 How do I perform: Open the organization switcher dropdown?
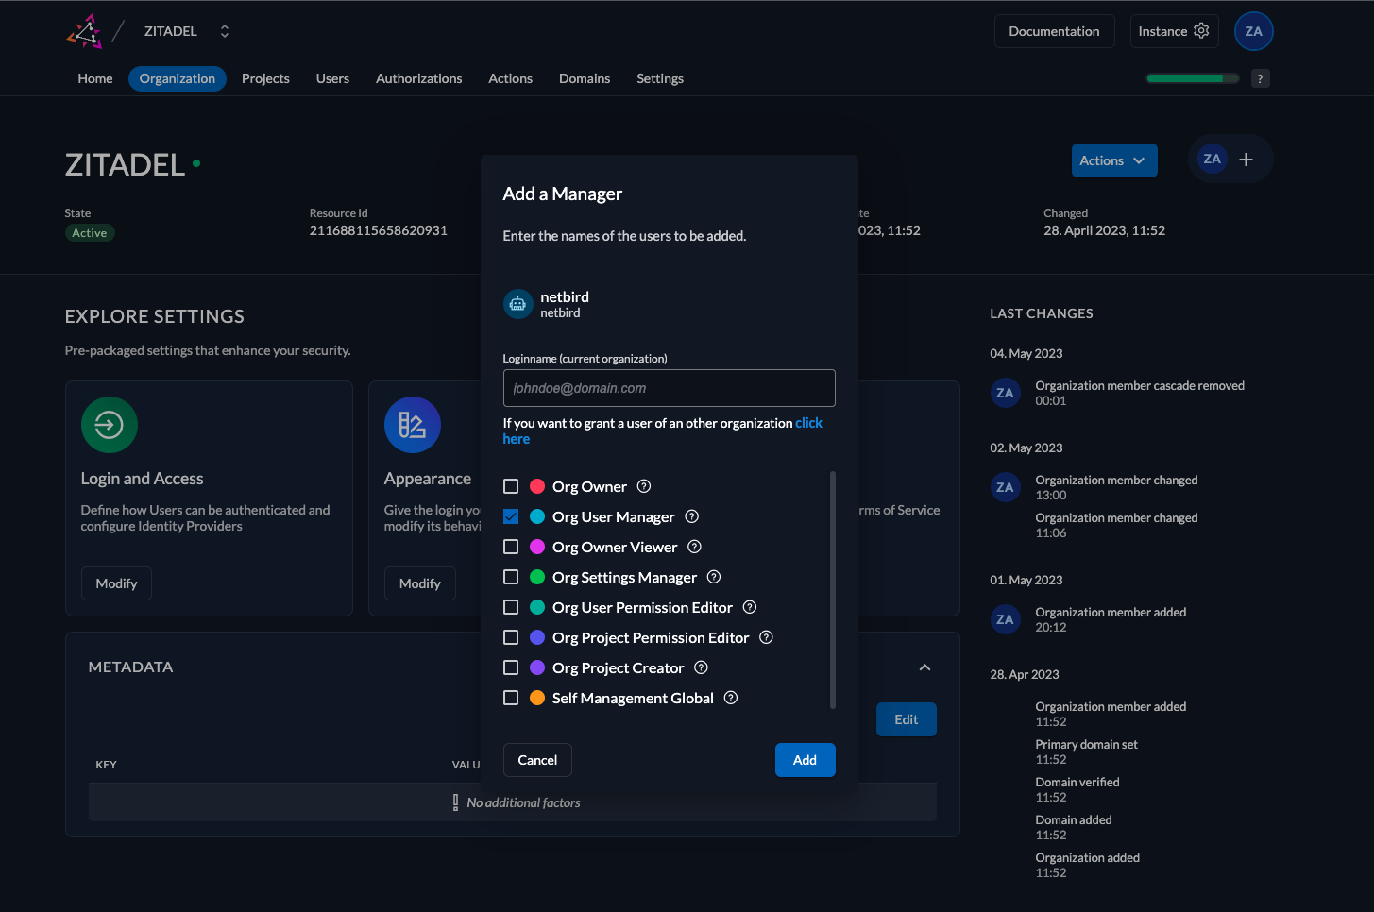(224, 31)
